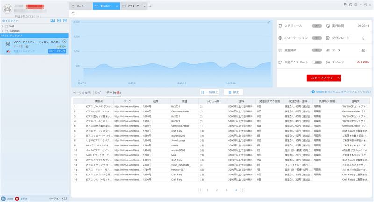This screenshot has width=374, height=202.
Task: Click the gift icon in title bar
Action: (x=345, y=5)
